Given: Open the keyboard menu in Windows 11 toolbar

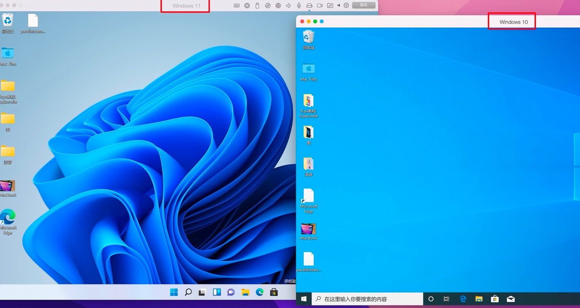Looking at the screenshot, I should click(237, 5).
